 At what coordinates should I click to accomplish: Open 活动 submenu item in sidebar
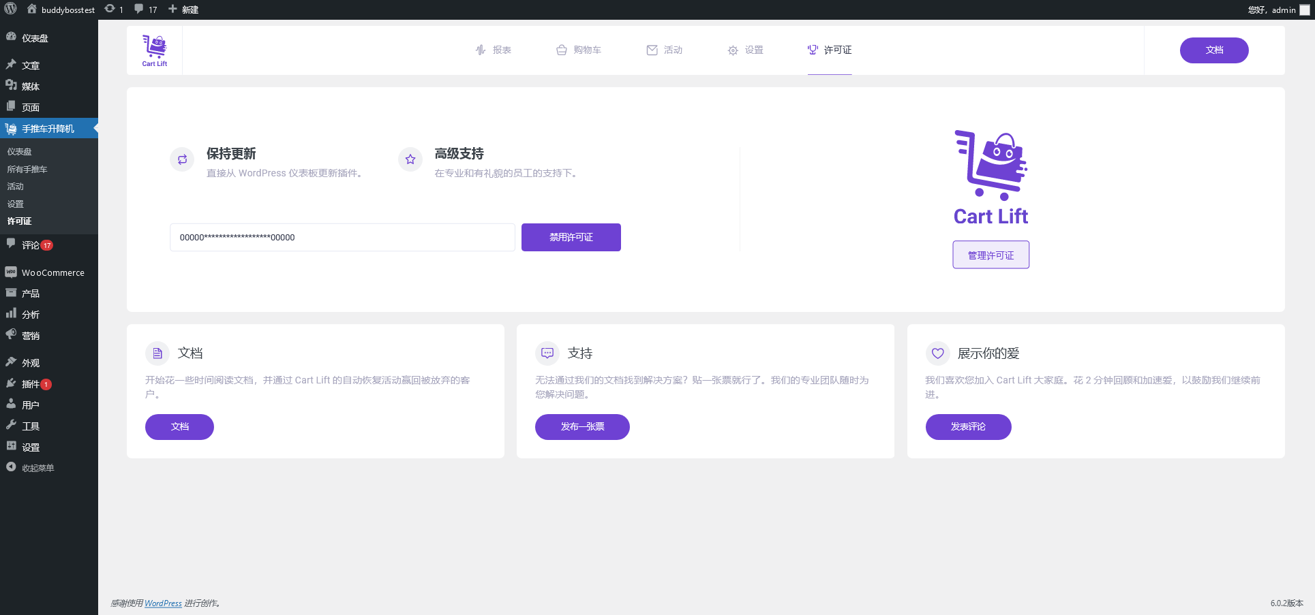tap(15, 187)
